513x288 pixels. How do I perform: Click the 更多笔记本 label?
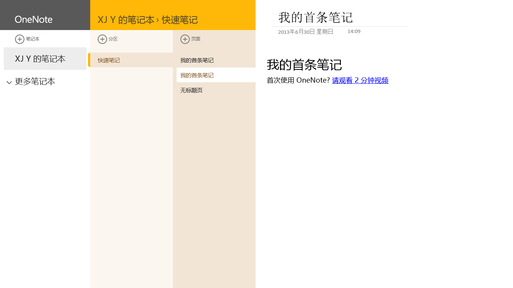tap(35, 81)
